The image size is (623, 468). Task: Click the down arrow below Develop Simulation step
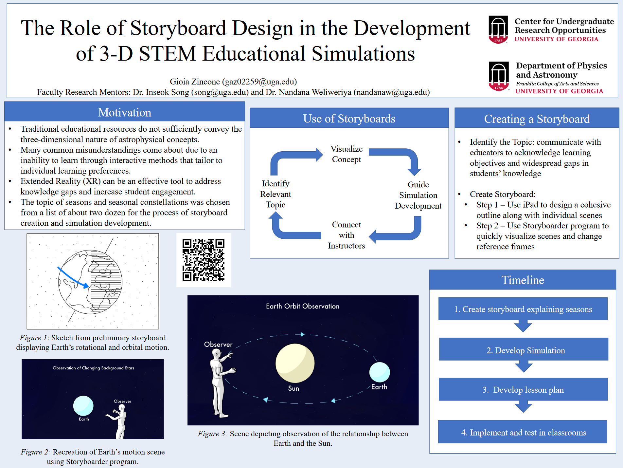click(x=523, y=366)
